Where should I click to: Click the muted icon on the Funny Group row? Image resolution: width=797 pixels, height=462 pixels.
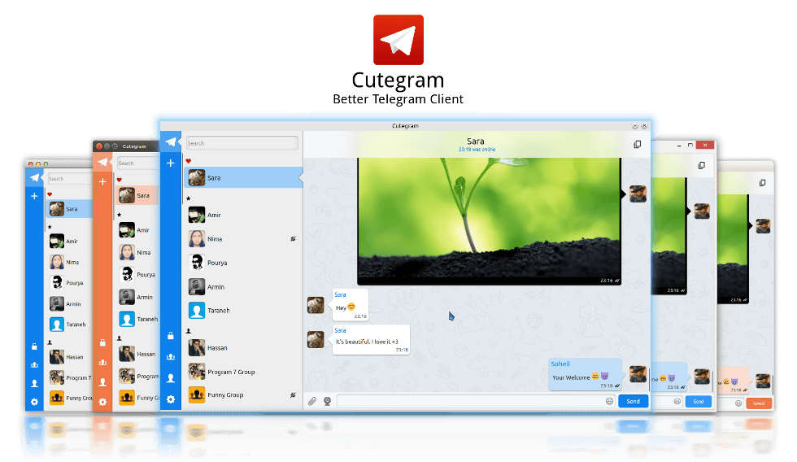(x=293, y=395)
